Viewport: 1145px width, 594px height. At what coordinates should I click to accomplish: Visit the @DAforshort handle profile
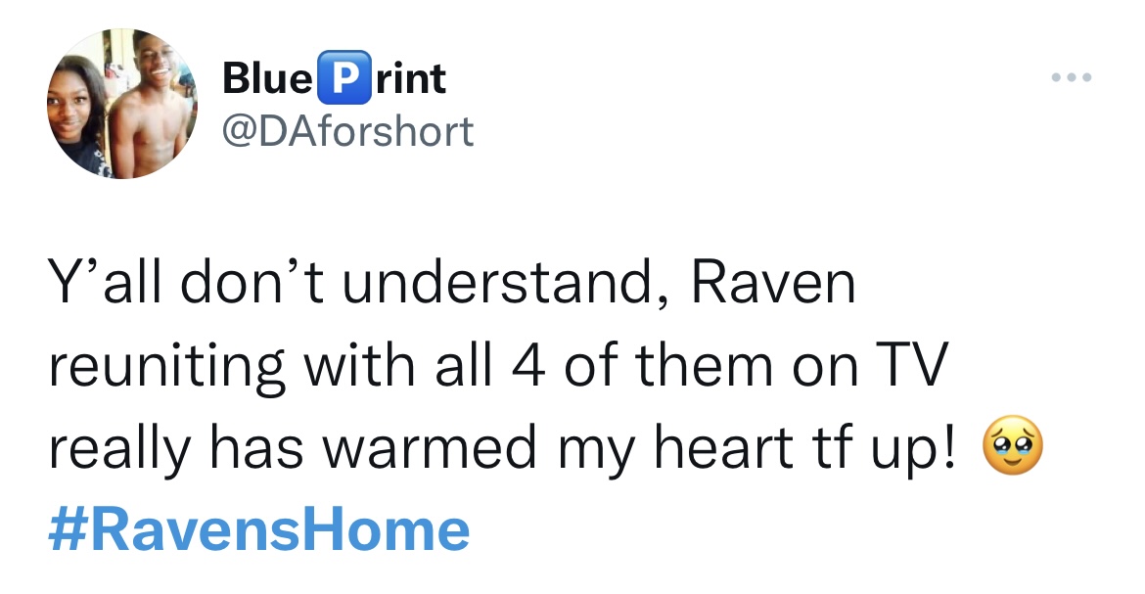point(348,129)
